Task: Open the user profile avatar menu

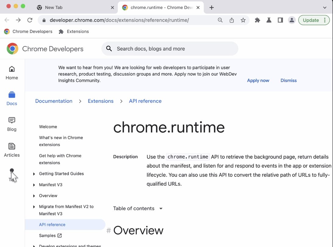Action: pos(292,20)
